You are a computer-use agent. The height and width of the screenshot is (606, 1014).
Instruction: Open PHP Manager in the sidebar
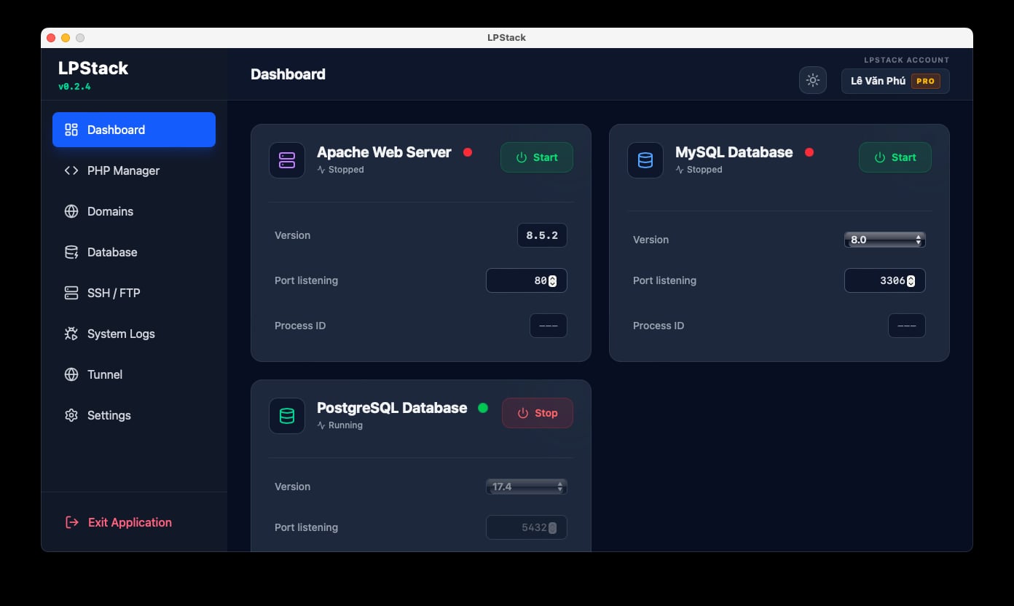(134, 170)
